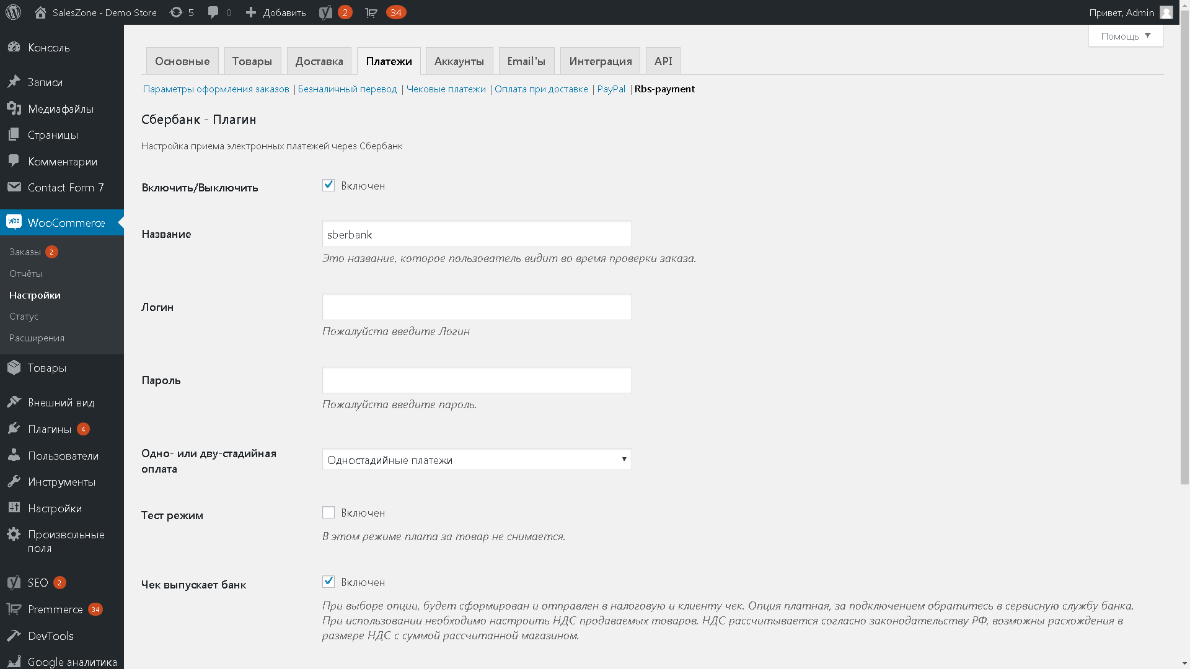Uncheck the Включить/Выключить checkbox

point(328,185)
